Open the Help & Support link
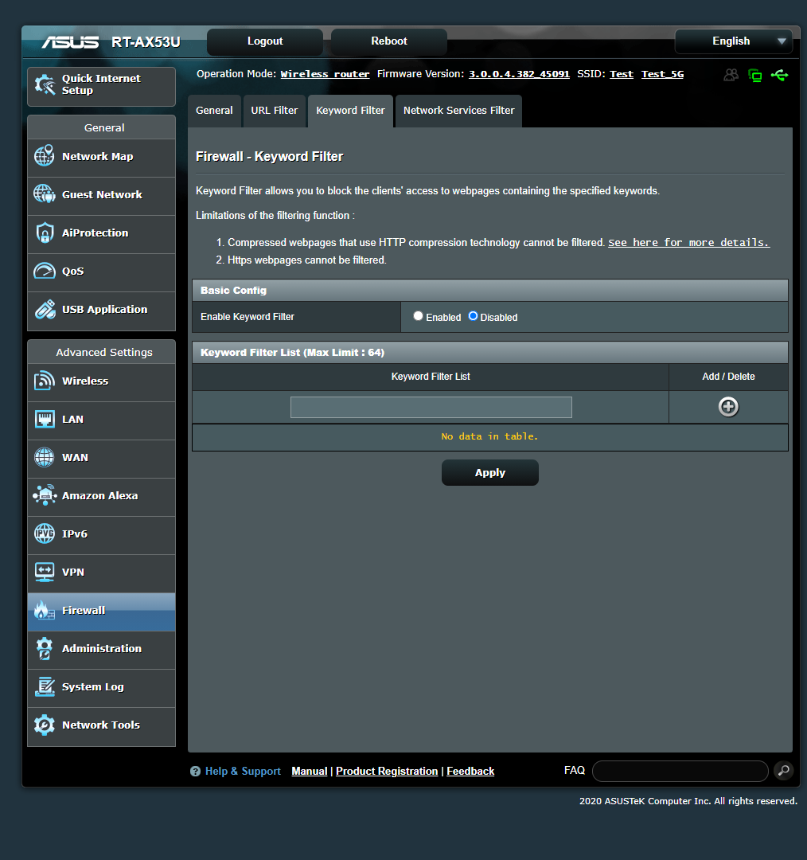This screenshot has width=807, height=860. (x=243, y=771)
